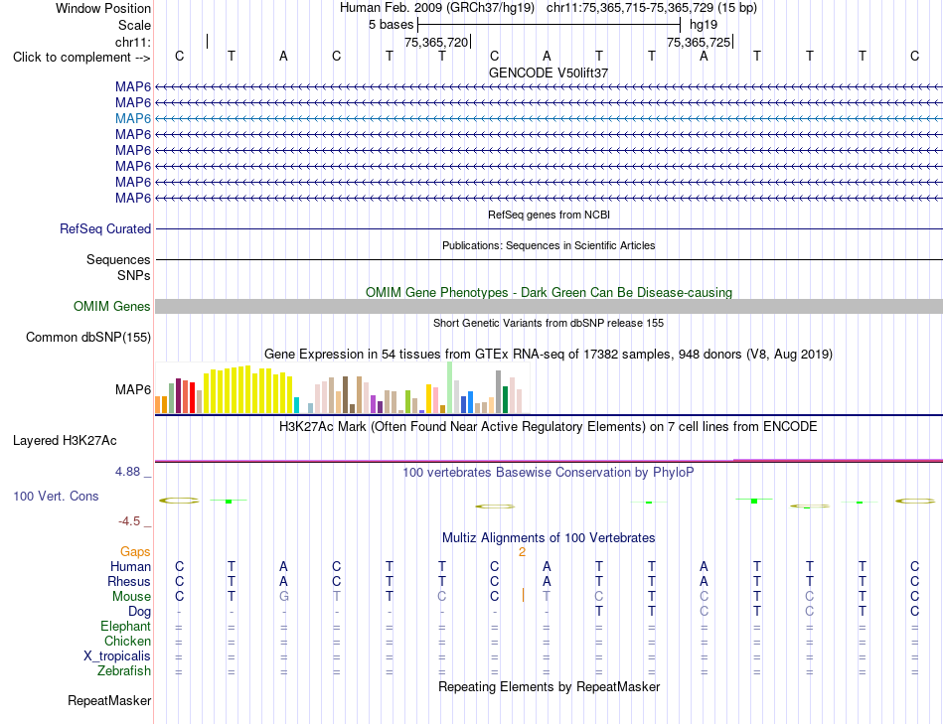Click the MAP6 label beside GTEx chart
Image resolution: width=944 pixels, height=724 pixels.
(133, 389)
